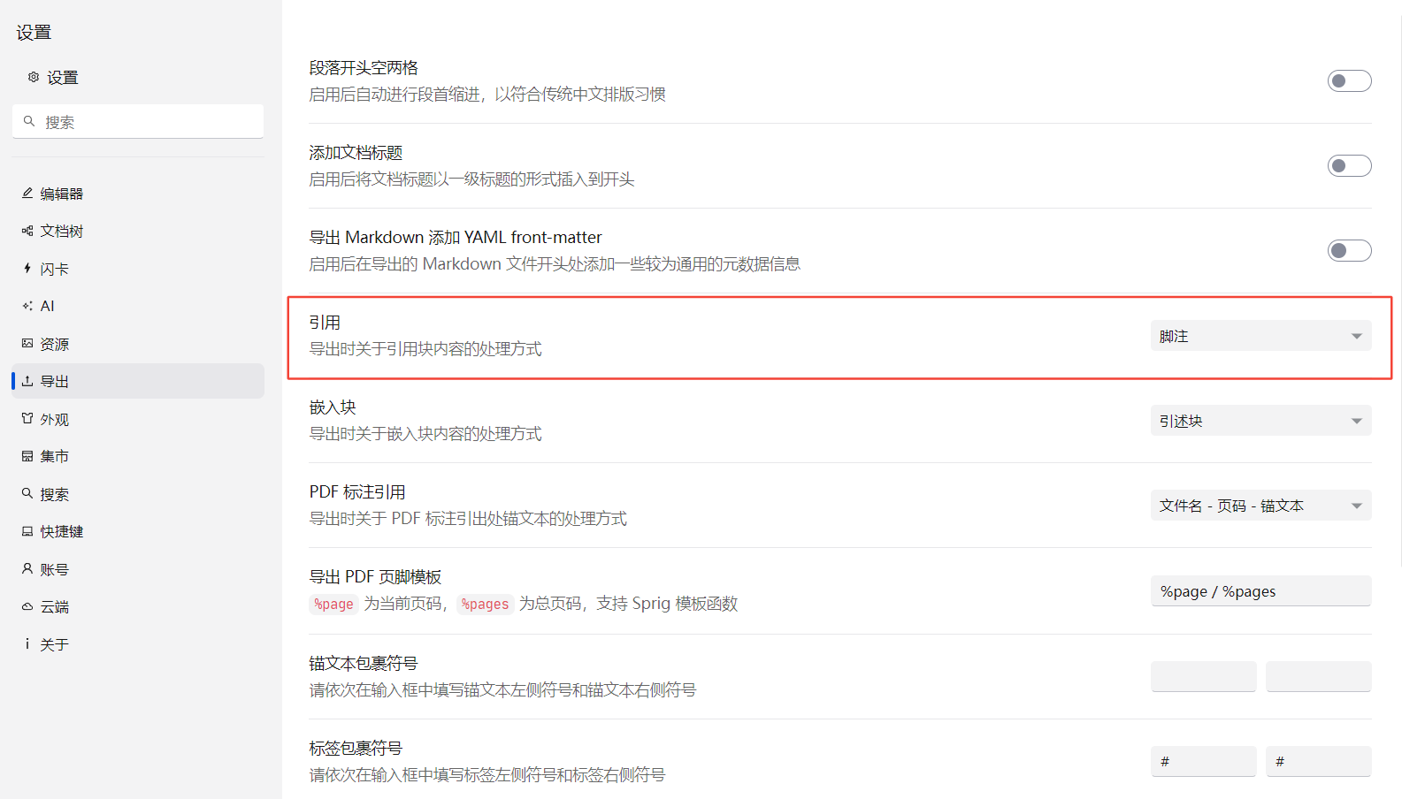Open the 引用 (block reference) handling dropdown
Viewport: 1402px width, 799px height.
point(1260,336)
